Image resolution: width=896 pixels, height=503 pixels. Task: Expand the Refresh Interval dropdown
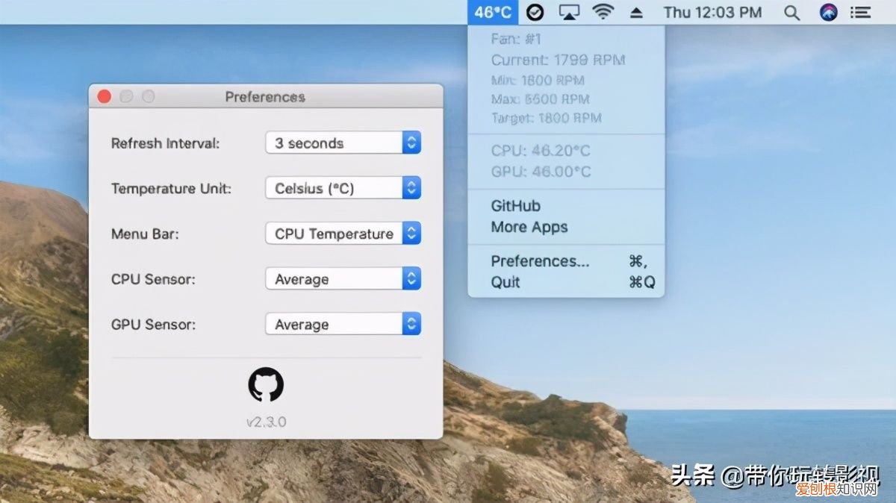(343, 143)
